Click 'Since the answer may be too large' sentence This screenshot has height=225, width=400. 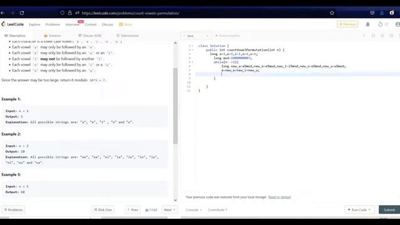coord(54,80)
